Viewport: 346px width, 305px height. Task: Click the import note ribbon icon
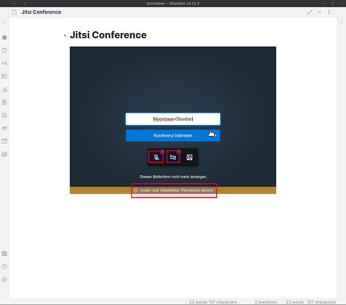pyautogui.click(x=4, y=102)
